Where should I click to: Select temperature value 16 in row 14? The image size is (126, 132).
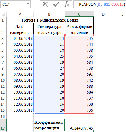49,104
